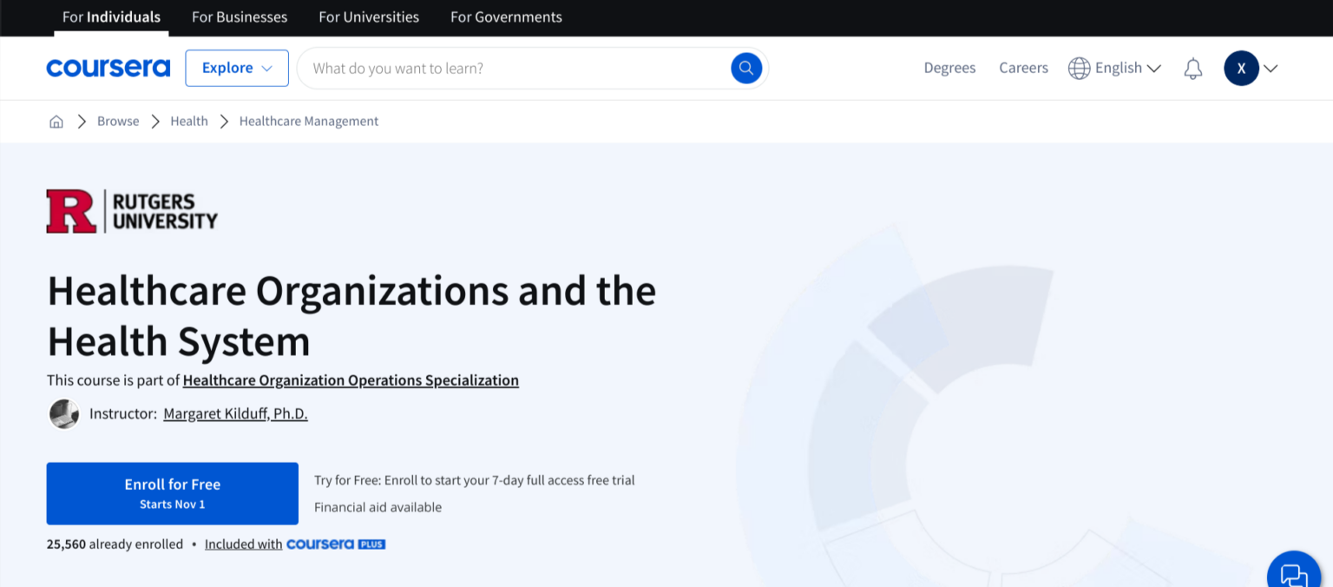
Task: Select the For Universities tab
Action: pyautogui.click(x=369, y=17)
